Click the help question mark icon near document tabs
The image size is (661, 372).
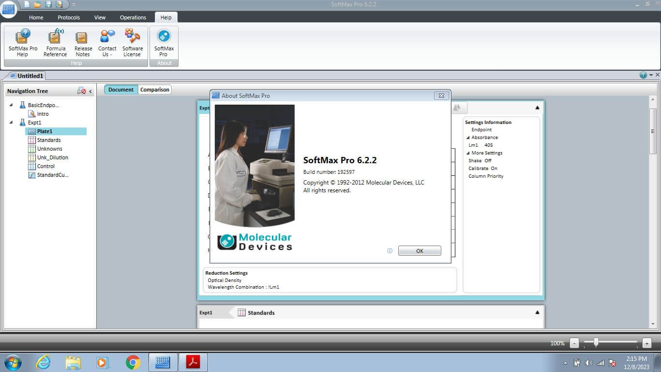point(643,75)
